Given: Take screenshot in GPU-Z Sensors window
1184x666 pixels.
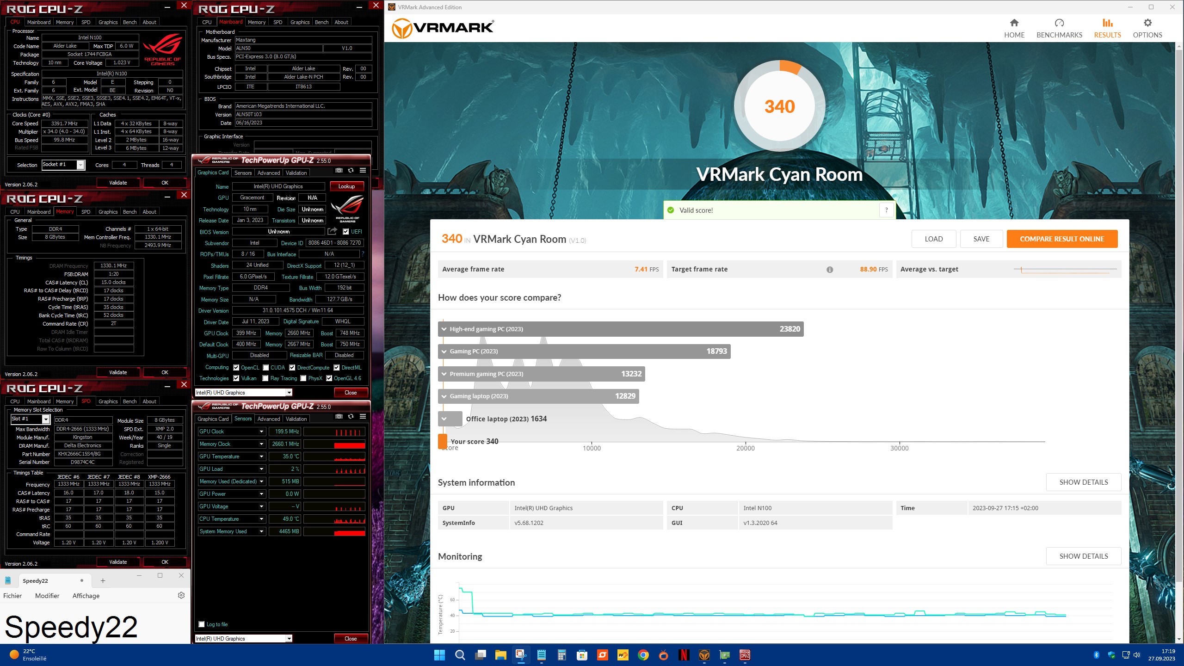Looking at the screenshot, I should pyautogui.click(x=339, y=417).
